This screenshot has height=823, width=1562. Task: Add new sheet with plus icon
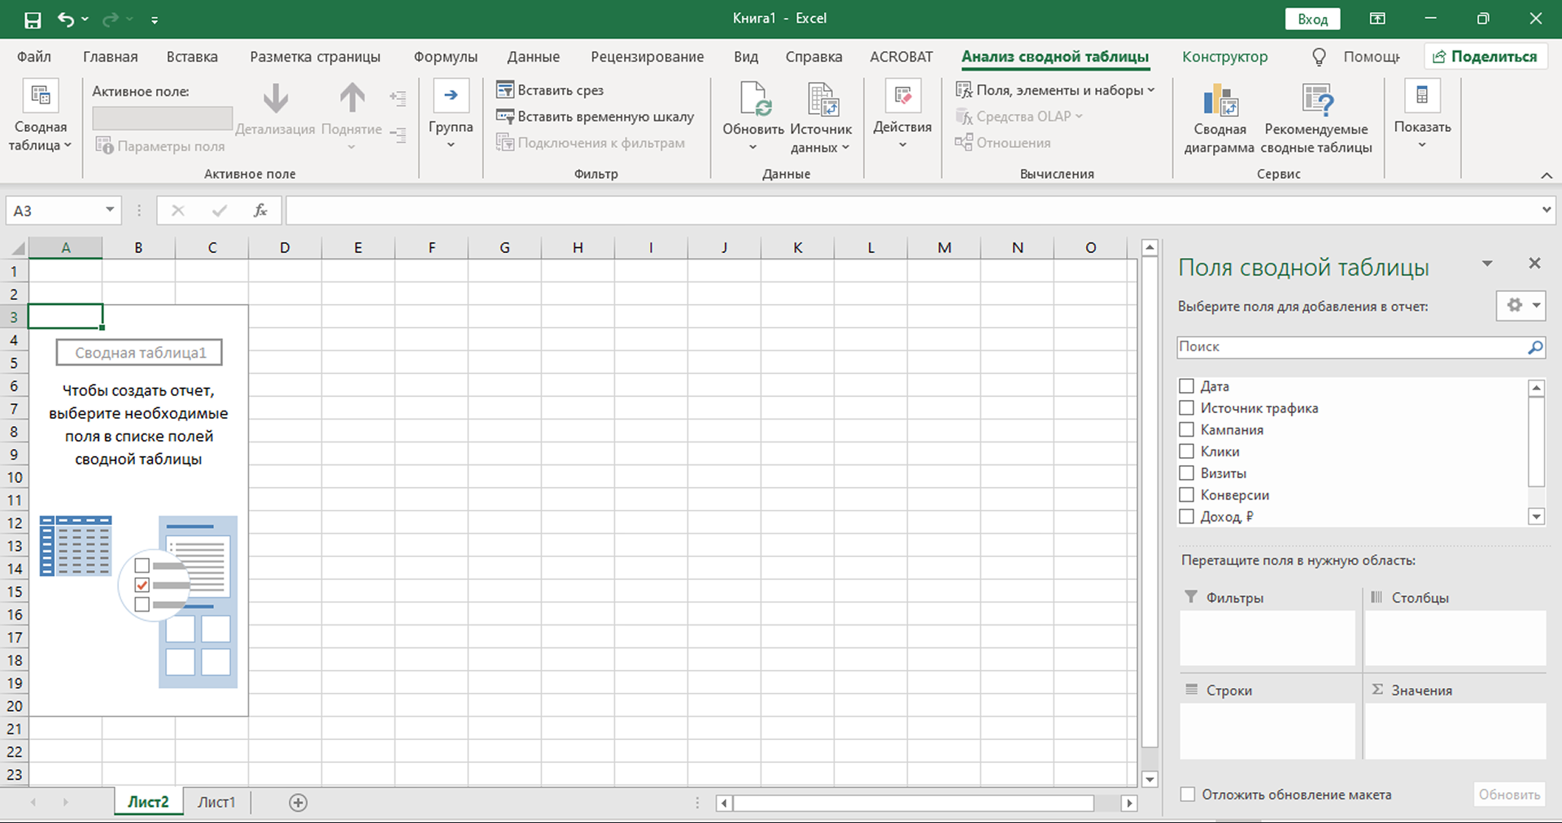tap(299, 803)
